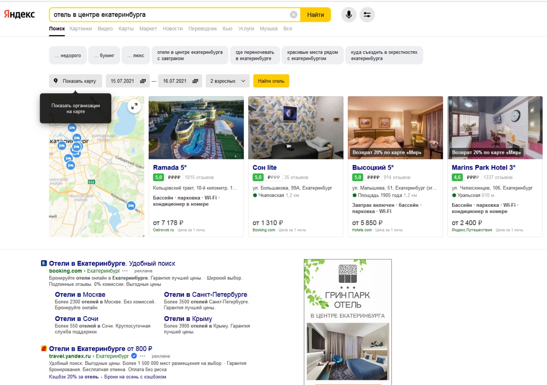This screenshot has width=547, height=385.
Task: Open the Высоцкий 5* hotel photo
Action: coord(395,128)
